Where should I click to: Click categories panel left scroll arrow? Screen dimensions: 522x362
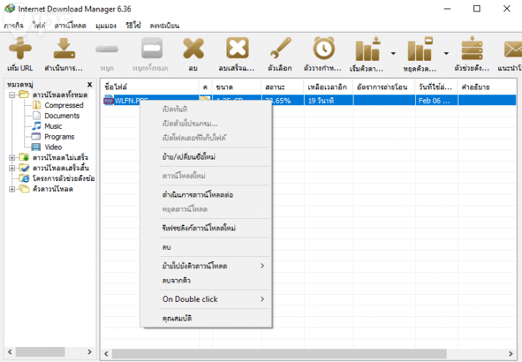10,352
